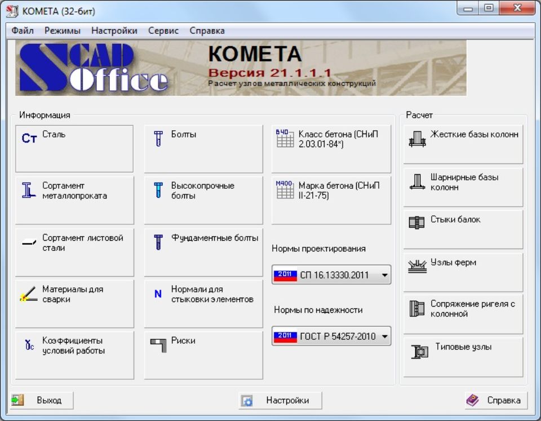Open Жесткие базы колонн calculation
Screen dimensions: 541x421
click(463, 144)
